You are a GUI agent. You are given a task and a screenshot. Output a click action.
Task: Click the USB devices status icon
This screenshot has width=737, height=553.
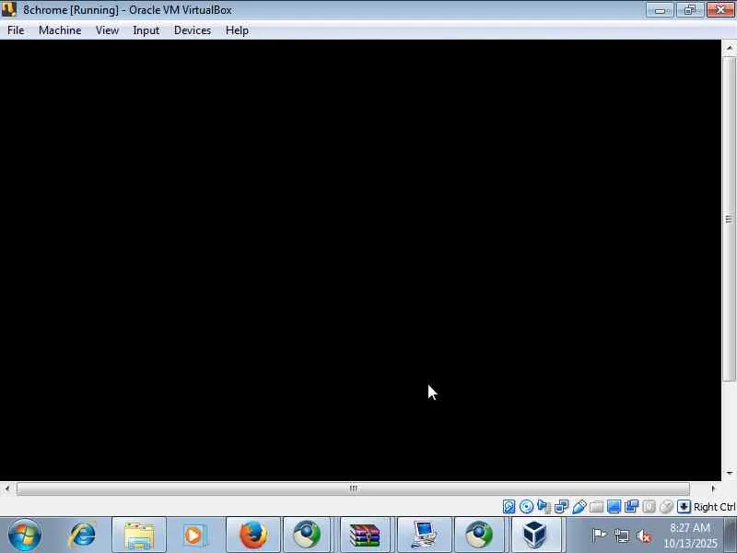(579, 506)
